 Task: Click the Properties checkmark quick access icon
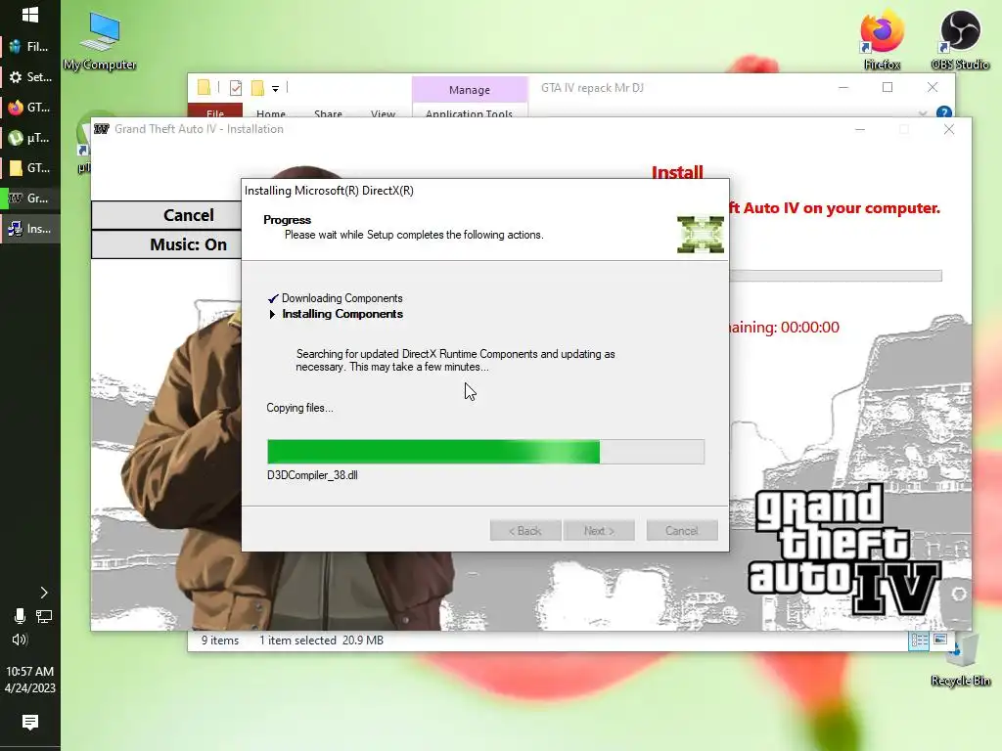click(x=236, y=87)
